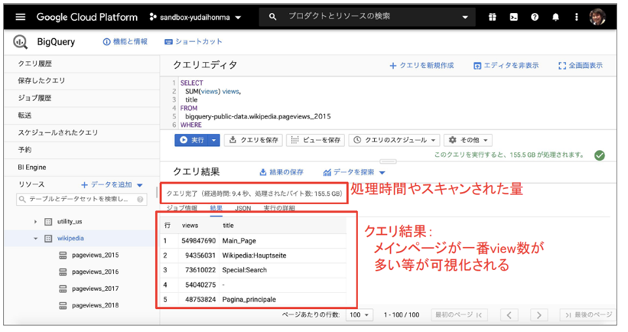The width and height of the screenshot is (628, 332).
Task: Open table pageviews_2017
Action: (x=96, y=289)
